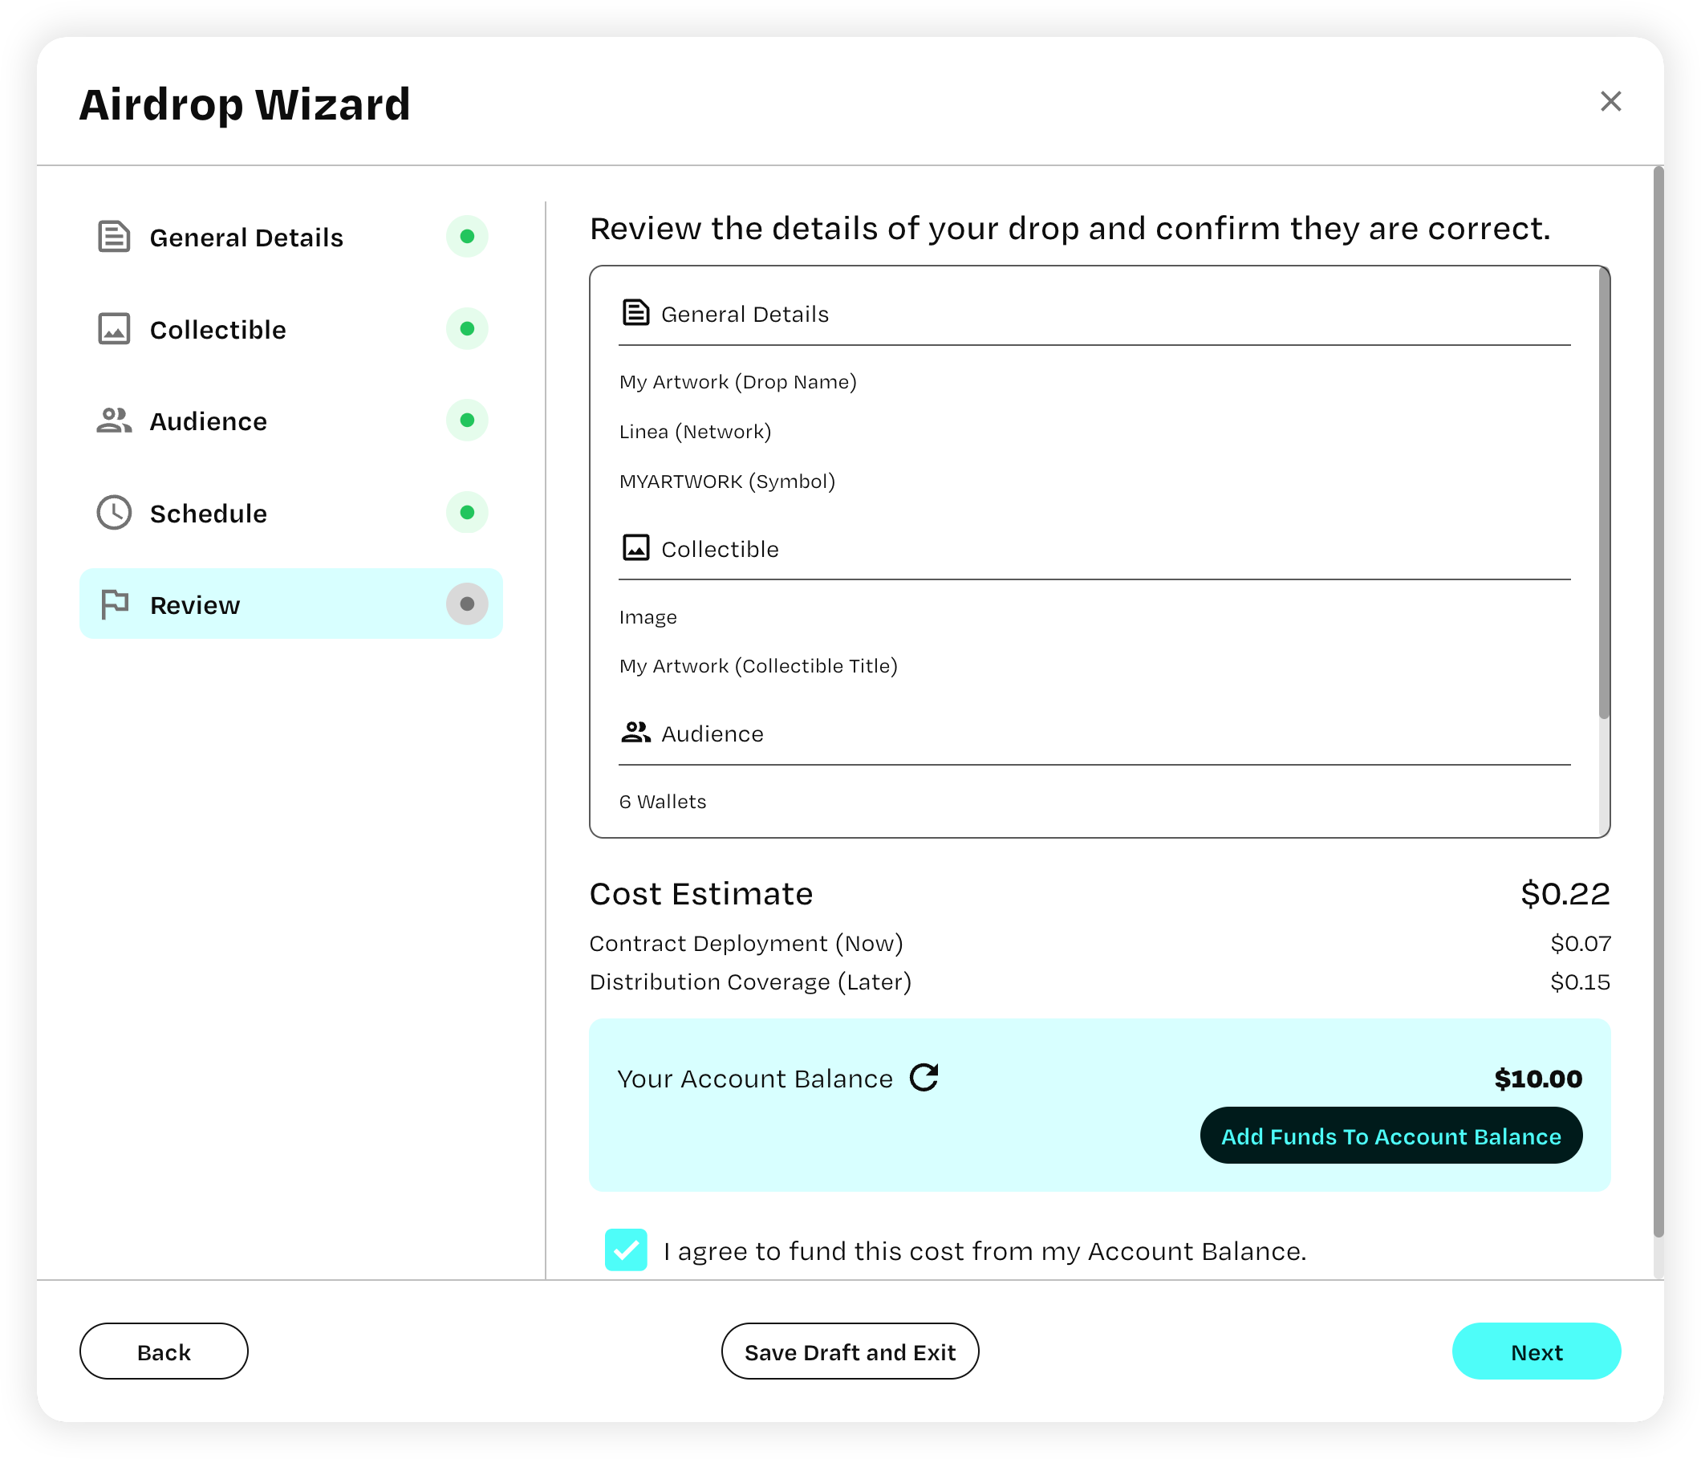Click the General Details document icon
This screenshot has width=1701, height=1459.
coord(114,236)
